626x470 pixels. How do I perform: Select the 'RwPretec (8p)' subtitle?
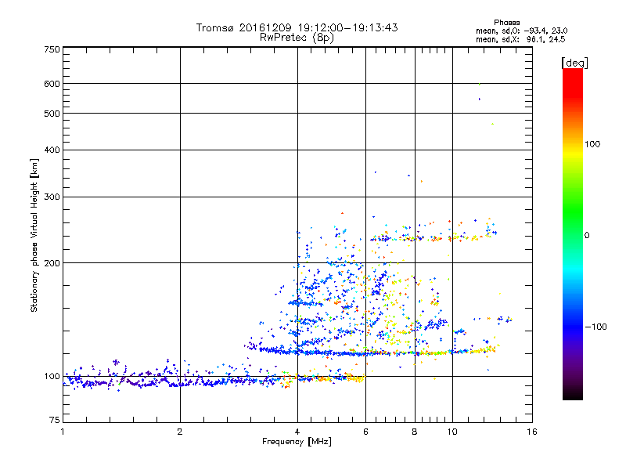click(297, 37)
